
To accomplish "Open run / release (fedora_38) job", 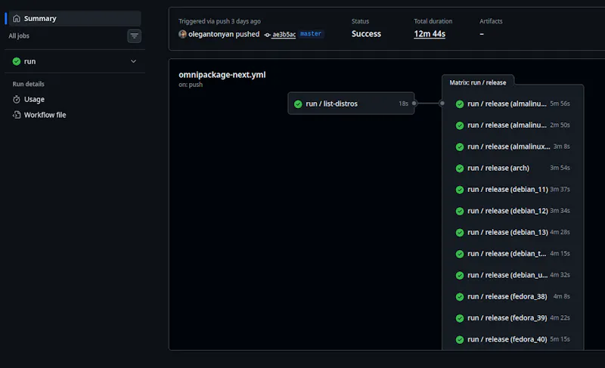I will tap(513, 296).
